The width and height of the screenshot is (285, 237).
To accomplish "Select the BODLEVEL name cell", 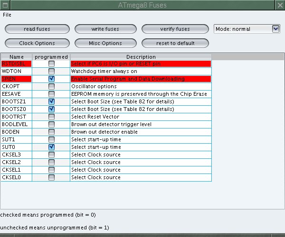I will click(x=17, y=124).
